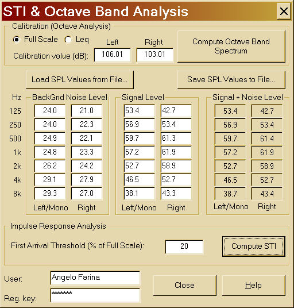Image resolution: width=294 pixels, height=308 pixels.
Task: Click the Compute STI button
Action: [254, 247]
